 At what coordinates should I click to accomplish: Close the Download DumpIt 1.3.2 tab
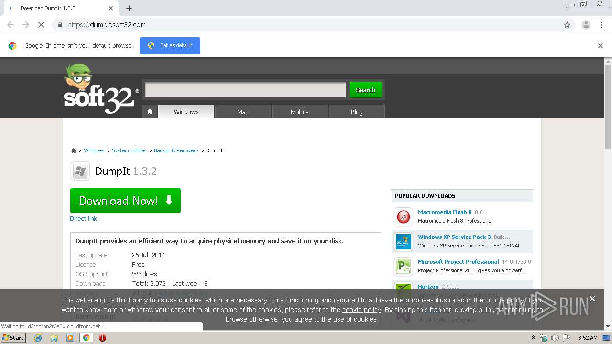111,8
